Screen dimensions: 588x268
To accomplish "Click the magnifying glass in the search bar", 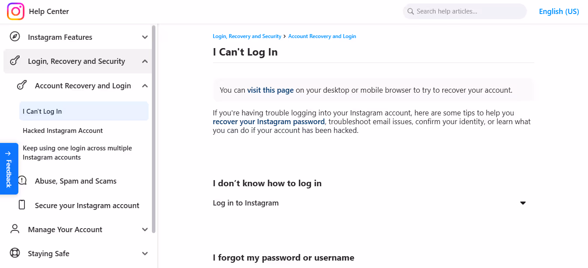I will click(410, 11).
